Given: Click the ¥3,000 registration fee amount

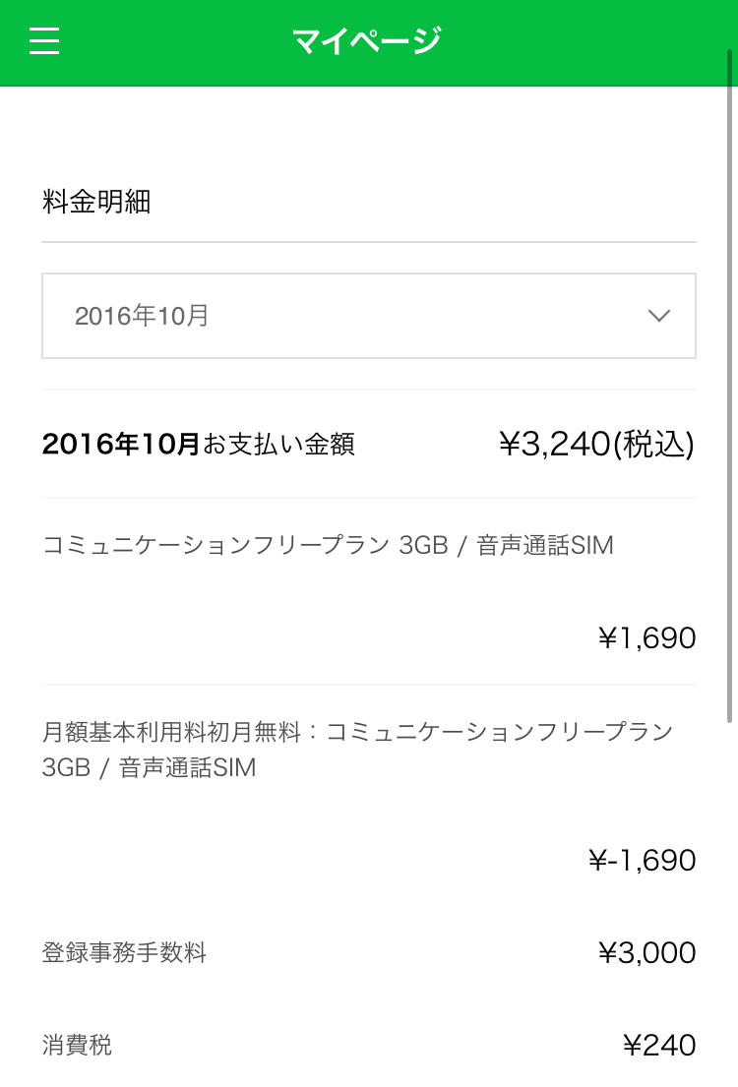Looking at the screenshot, I should tap(647, 952).
